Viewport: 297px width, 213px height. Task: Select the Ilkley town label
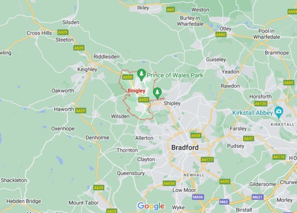click(x=143, y=8)
